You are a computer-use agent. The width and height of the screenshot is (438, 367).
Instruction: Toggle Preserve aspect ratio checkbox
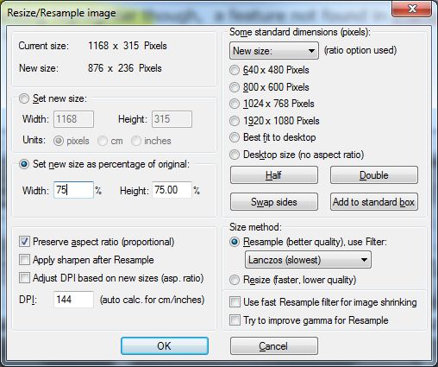24,242
